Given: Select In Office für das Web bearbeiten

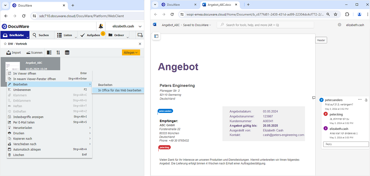Looking at the screenshot, I should point(118,90).
